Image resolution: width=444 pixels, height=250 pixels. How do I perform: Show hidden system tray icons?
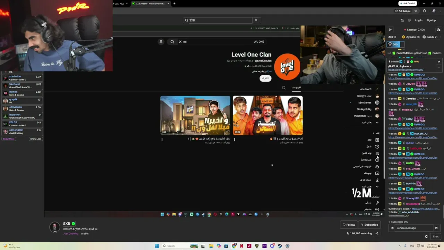399,246
